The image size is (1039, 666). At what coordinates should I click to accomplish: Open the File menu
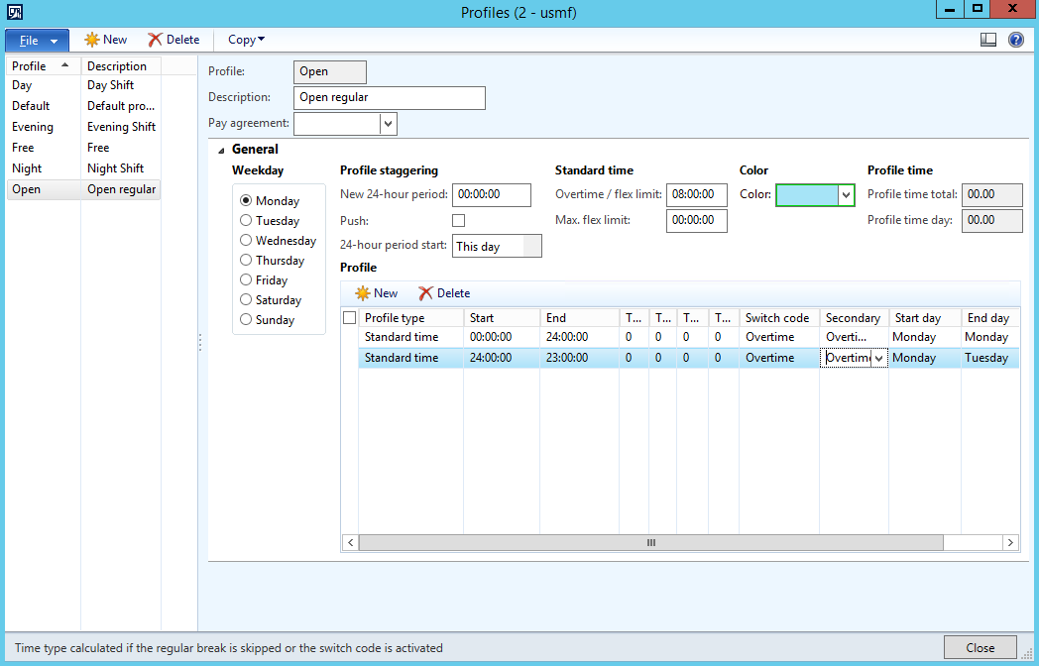[x=37, y=41]
